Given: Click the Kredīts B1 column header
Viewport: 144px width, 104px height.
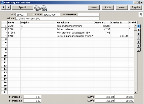Looking at the screenshot, I should point(119,23).
